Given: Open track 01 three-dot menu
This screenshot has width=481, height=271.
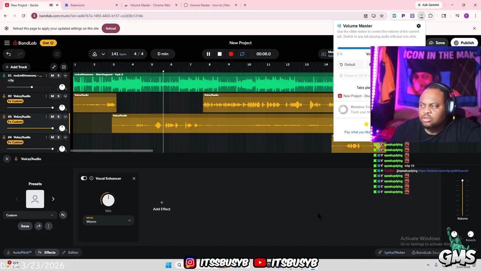Looking at the screenshot, I should click(46, 76).
